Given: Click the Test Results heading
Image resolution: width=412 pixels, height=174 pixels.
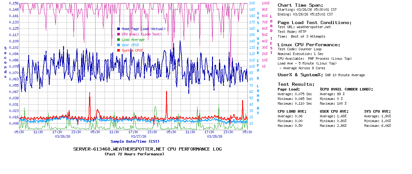Looking at the screenshot, I should tap(296, 84).
